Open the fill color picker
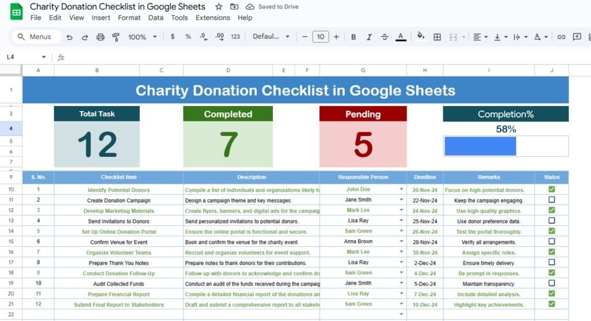 pyautogui.click(x=421, y=36)
